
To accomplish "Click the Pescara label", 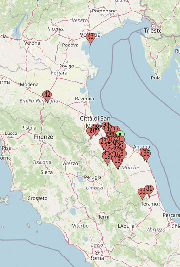I will [171, 215].
